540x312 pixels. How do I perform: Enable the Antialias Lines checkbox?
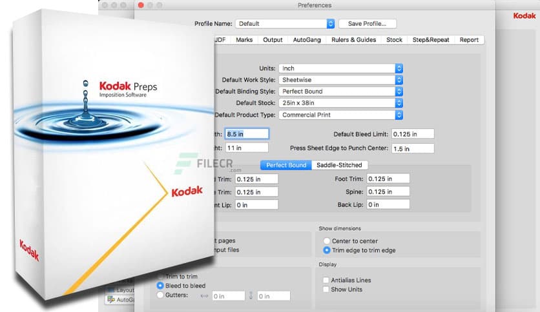pos(326,280)
